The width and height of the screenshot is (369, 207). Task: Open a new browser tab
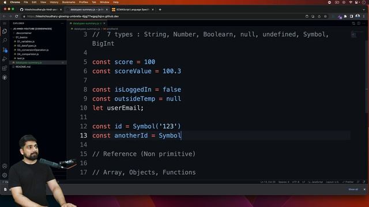tap(160, 10)
